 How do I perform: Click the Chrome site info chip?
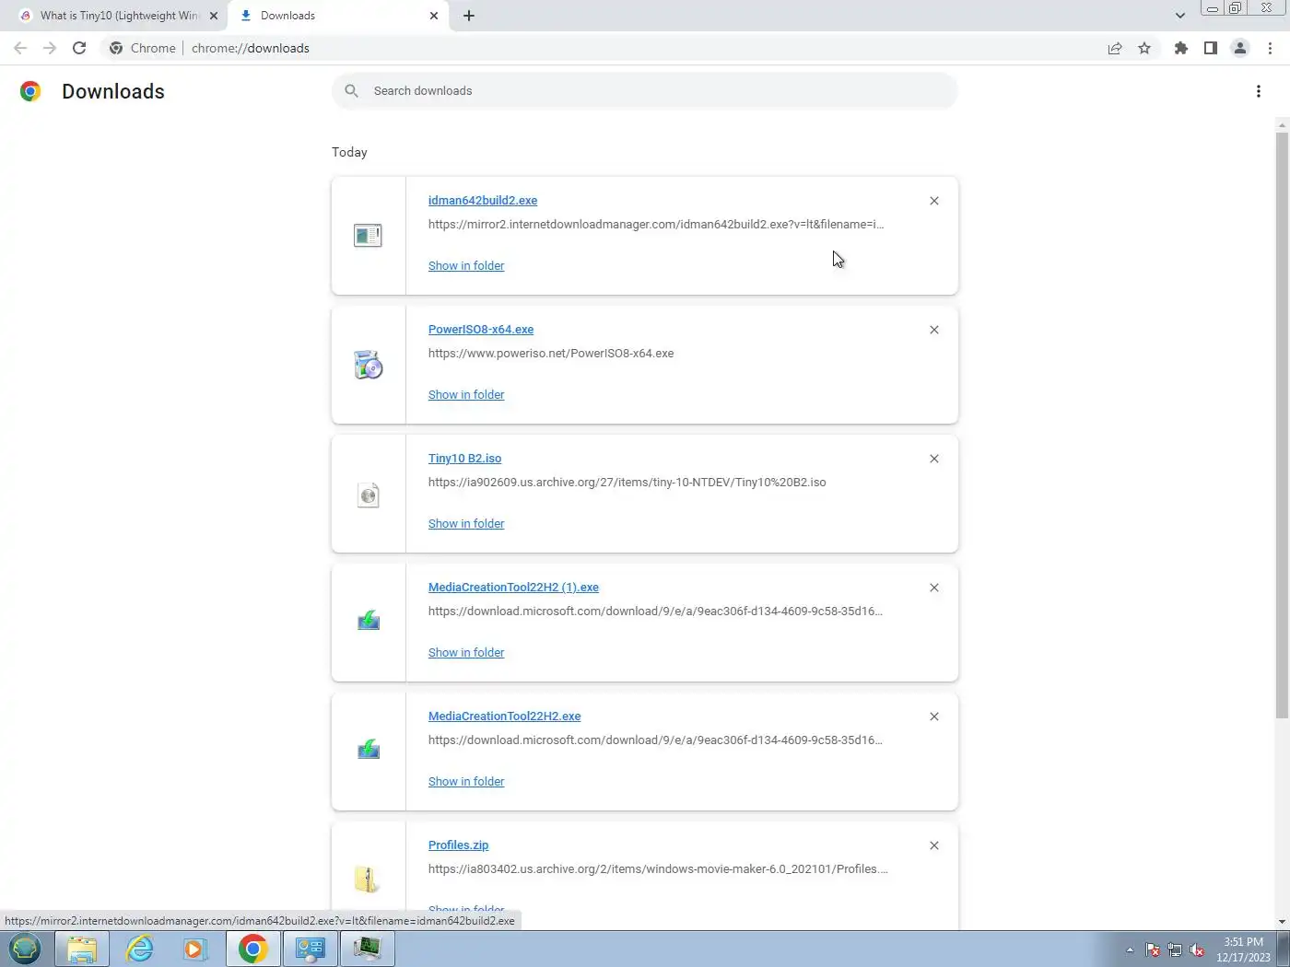point(143,48)
